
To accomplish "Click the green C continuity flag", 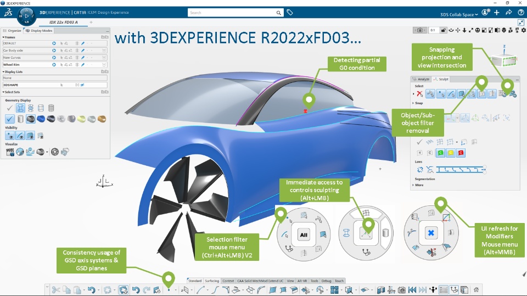I will tap(440, 153).
